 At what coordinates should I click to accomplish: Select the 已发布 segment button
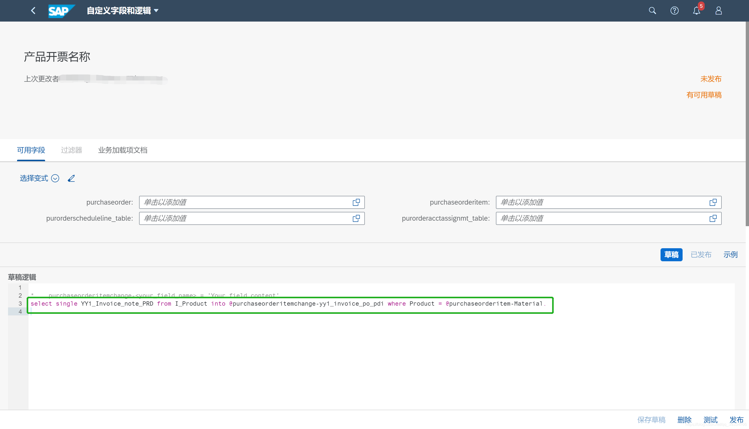[701, 254]
